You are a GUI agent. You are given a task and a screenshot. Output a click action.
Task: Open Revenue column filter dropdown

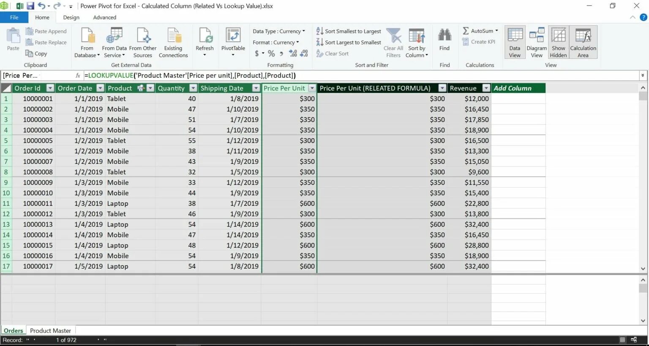[486, 88]
